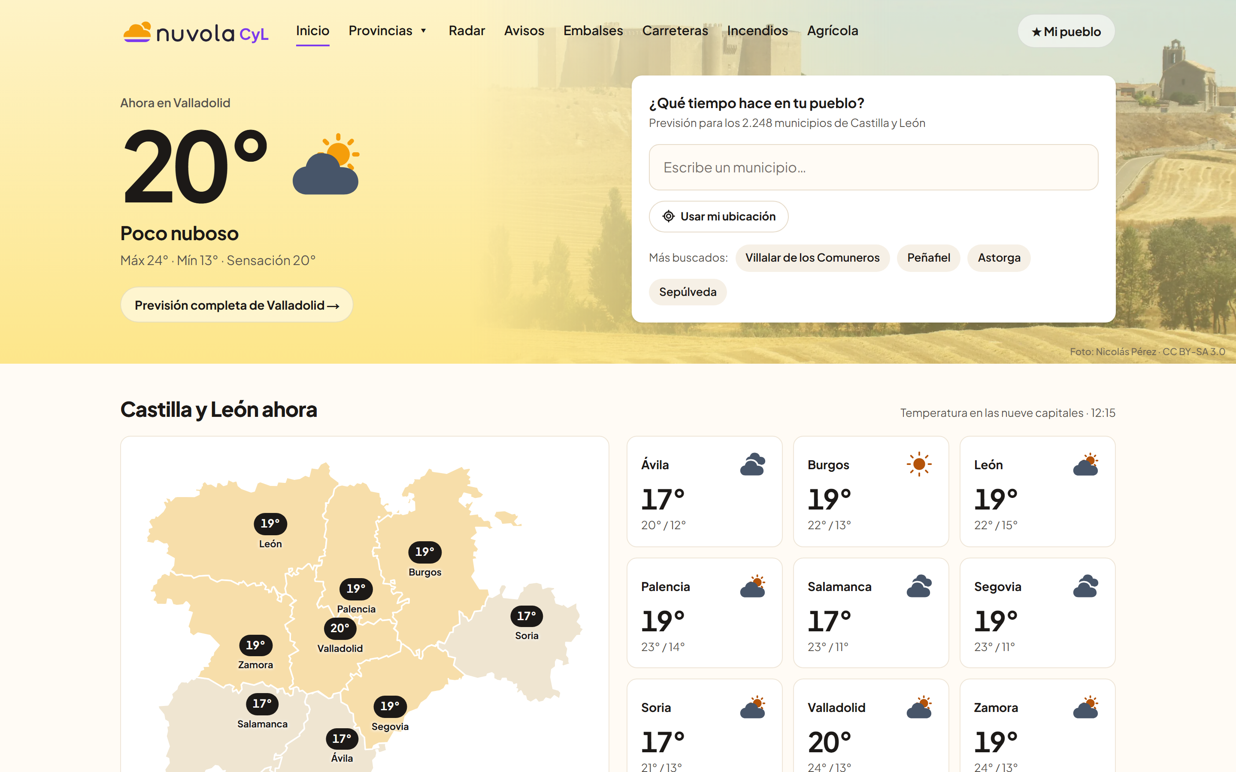
Task: Click the sunny icon on the Burgos card
Action: (919, 464)
